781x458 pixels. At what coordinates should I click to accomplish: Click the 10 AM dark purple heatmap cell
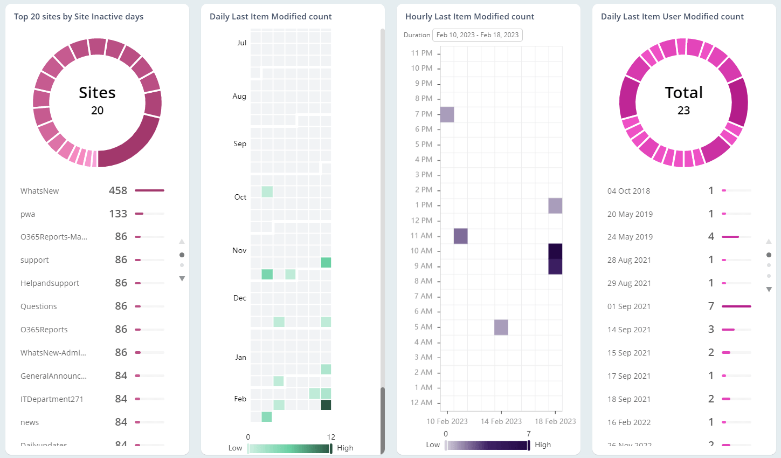(x=555, y=251)
